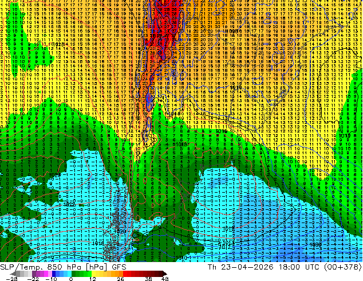Viewport: 363px width, 281px height.
Task: Click the -28 label on the color scale
Action: (x=11, y=279)
